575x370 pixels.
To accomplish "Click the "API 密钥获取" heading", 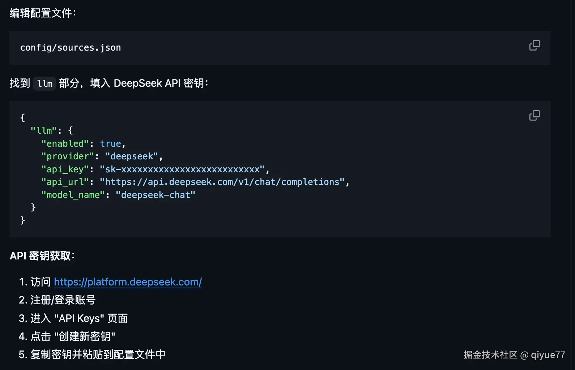I will coord(42,256).
